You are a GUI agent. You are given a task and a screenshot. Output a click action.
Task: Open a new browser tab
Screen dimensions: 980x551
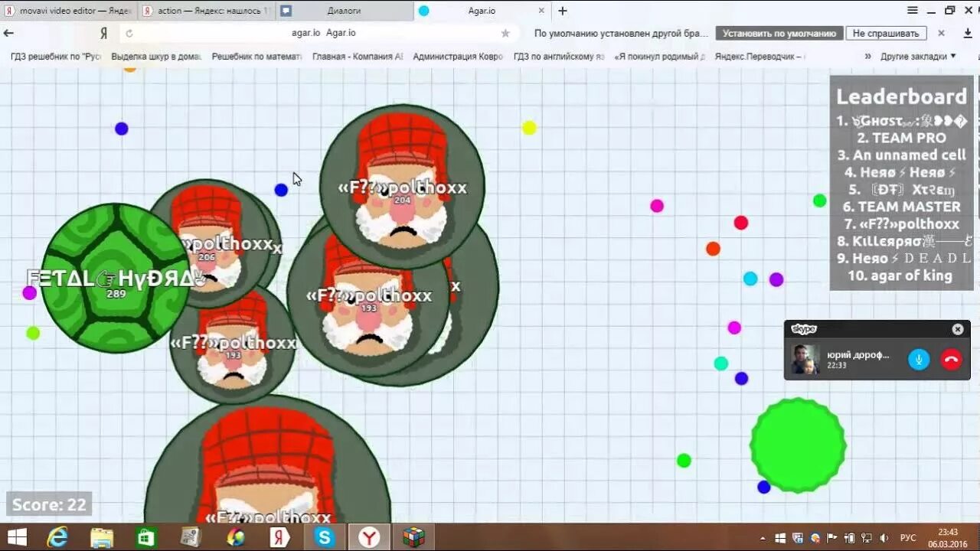pos(563,11)
